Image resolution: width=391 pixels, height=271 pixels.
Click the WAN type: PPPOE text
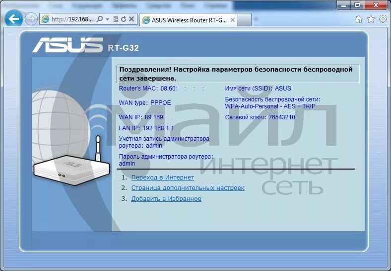[x=145, y=103]
